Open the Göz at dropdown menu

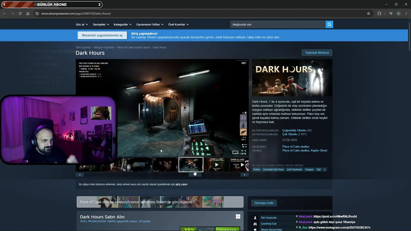tap(82, 24)
